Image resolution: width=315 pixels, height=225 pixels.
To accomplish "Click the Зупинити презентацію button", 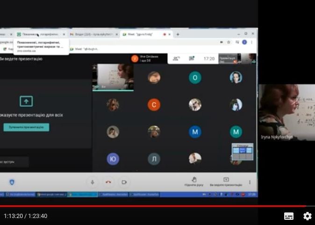I will [x=26, y=127].
